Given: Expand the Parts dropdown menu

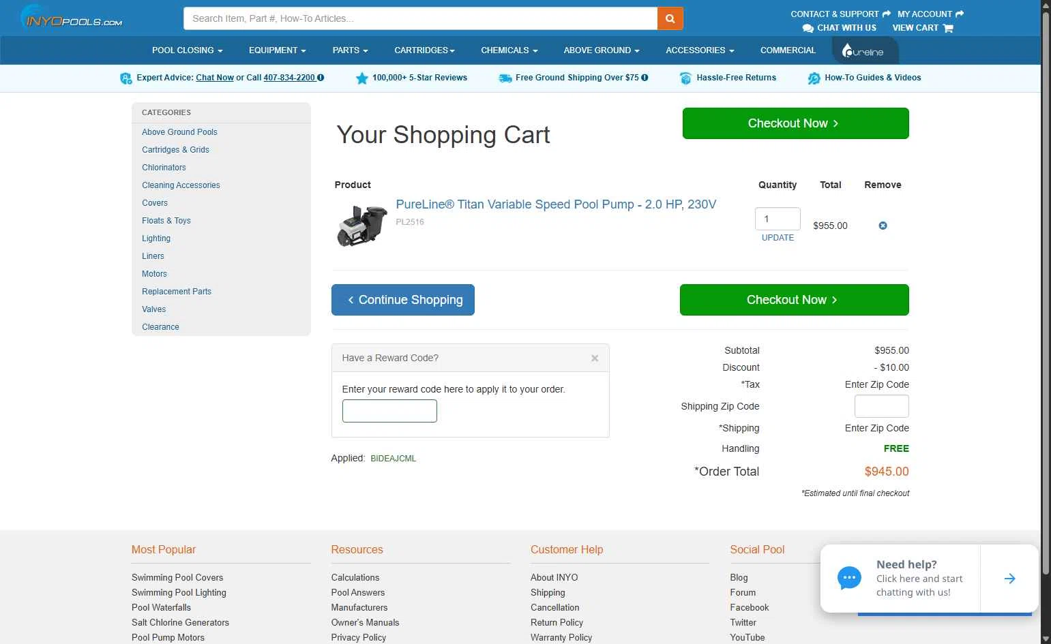Looking at the screenshot, I should click(350, 50).
